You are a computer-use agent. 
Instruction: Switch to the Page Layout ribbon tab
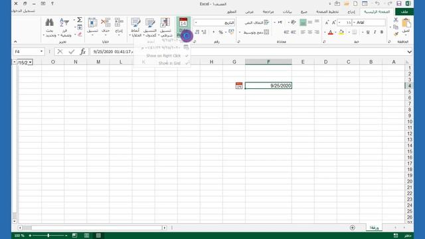[327, 12]
